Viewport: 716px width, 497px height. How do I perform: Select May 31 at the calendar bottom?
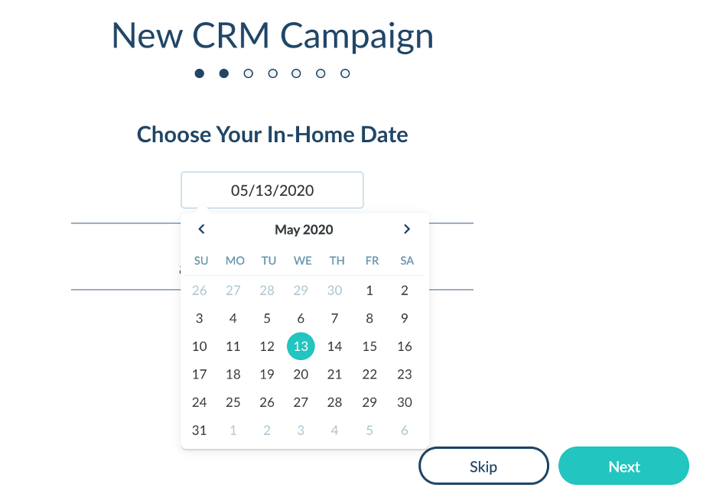200,430
